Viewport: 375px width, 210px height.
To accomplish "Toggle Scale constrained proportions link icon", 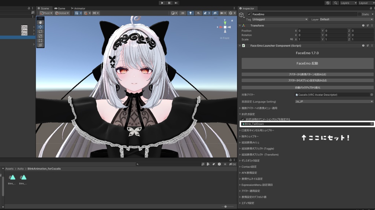I will click(292, 39).
